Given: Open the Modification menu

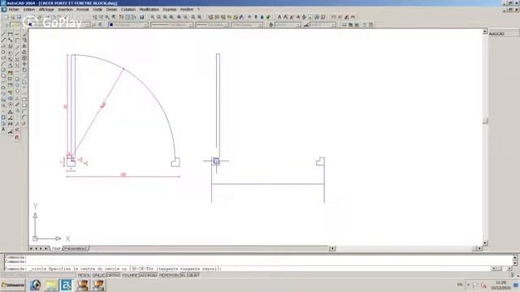Looking at the screenshot, I should tap(149, 10).
